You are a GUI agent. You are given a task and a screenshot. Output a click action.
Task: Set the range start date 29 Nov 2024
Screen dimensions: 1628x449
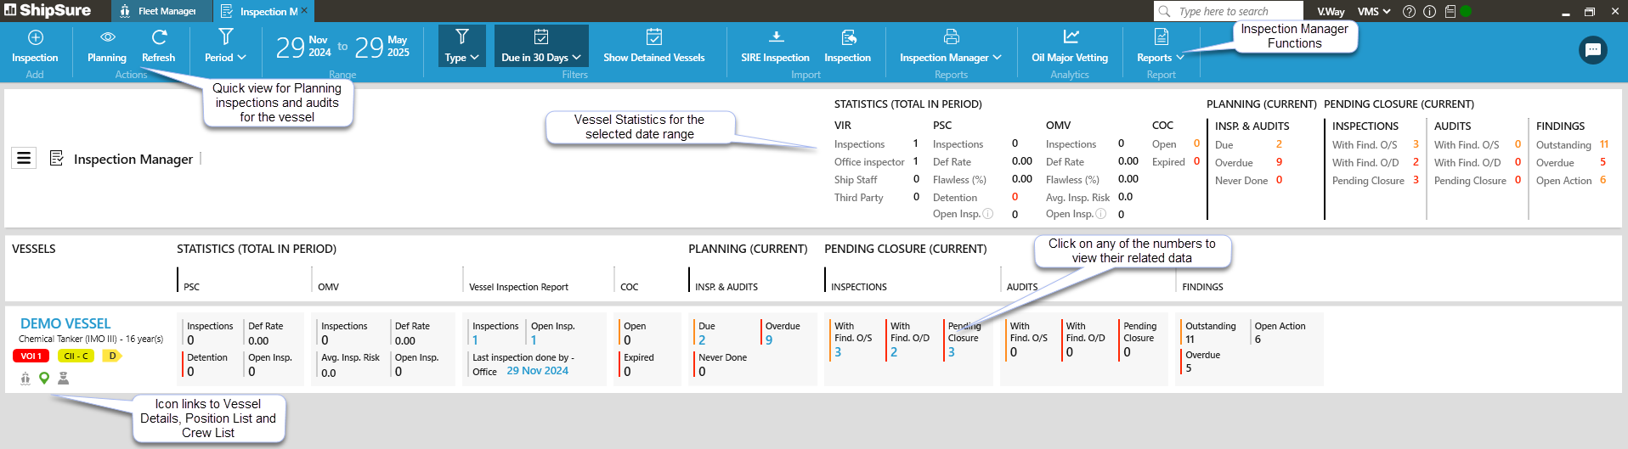point(303,47)
